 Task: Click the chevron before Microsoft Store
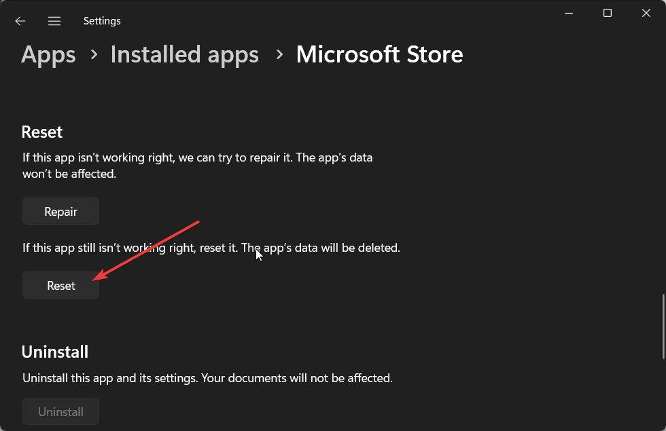[x=278, y=56]
